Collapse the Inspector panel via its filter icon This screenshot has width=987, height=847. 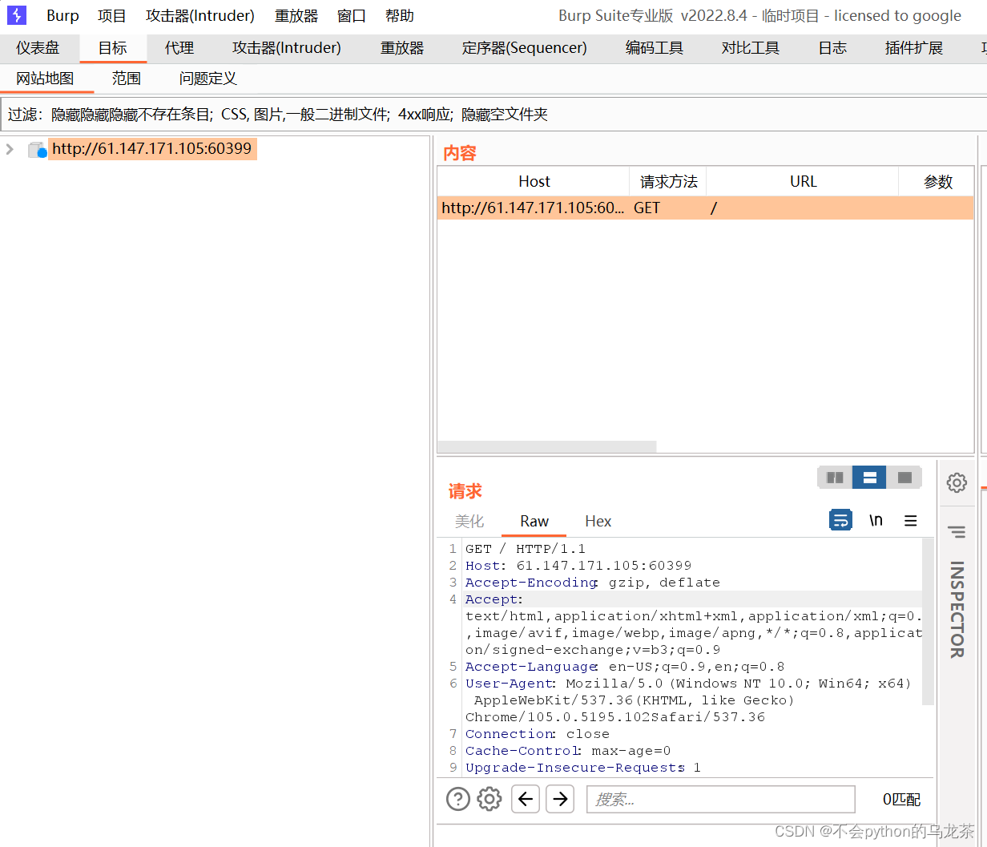[957, 531]
